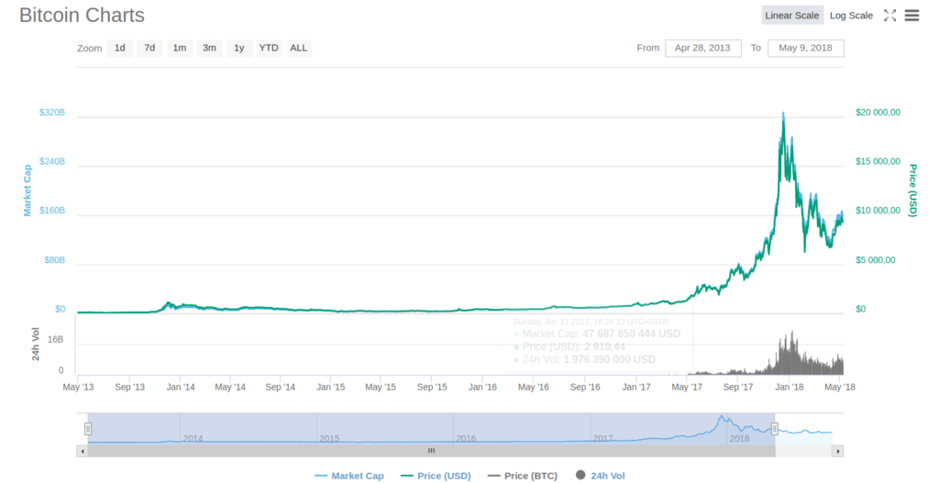Show ALL time range
Viewport: 939px width, 483px height.
299,48
